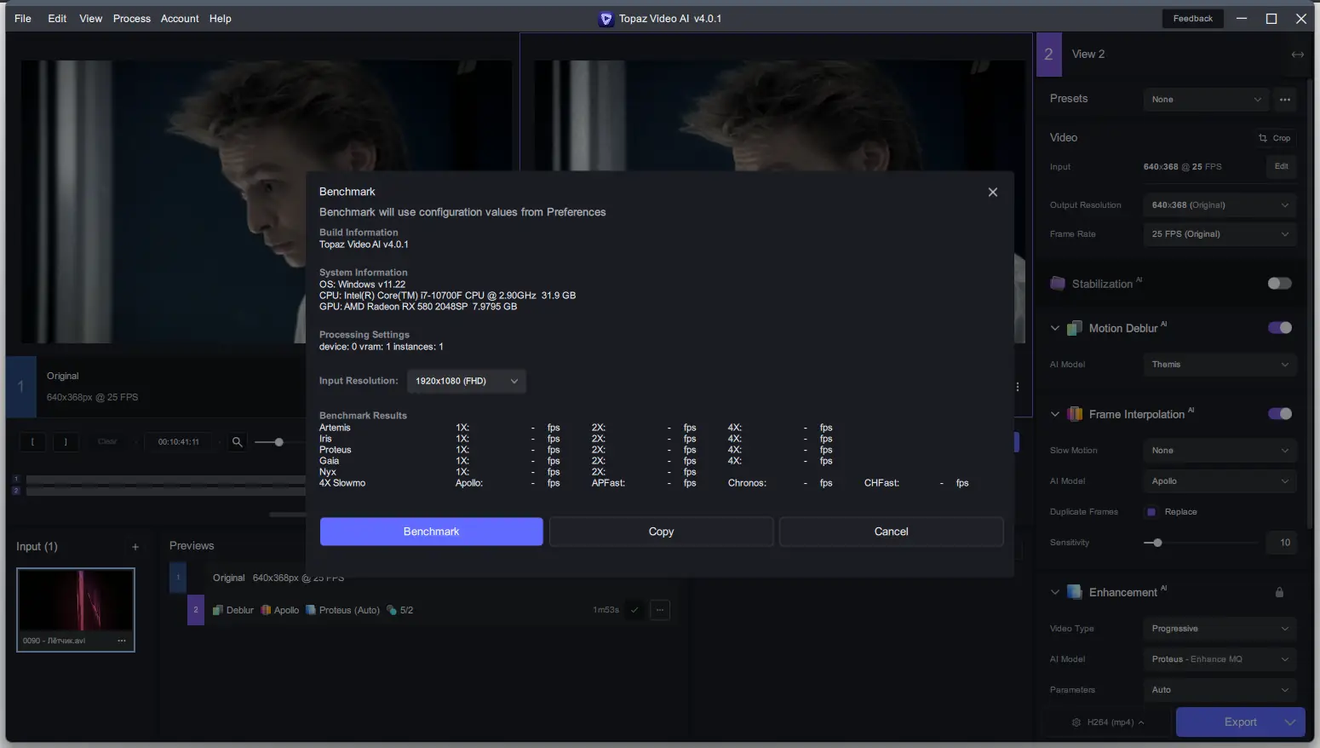
Task: Start the benchmark with Benchmark button
Action: coord(432,532)
